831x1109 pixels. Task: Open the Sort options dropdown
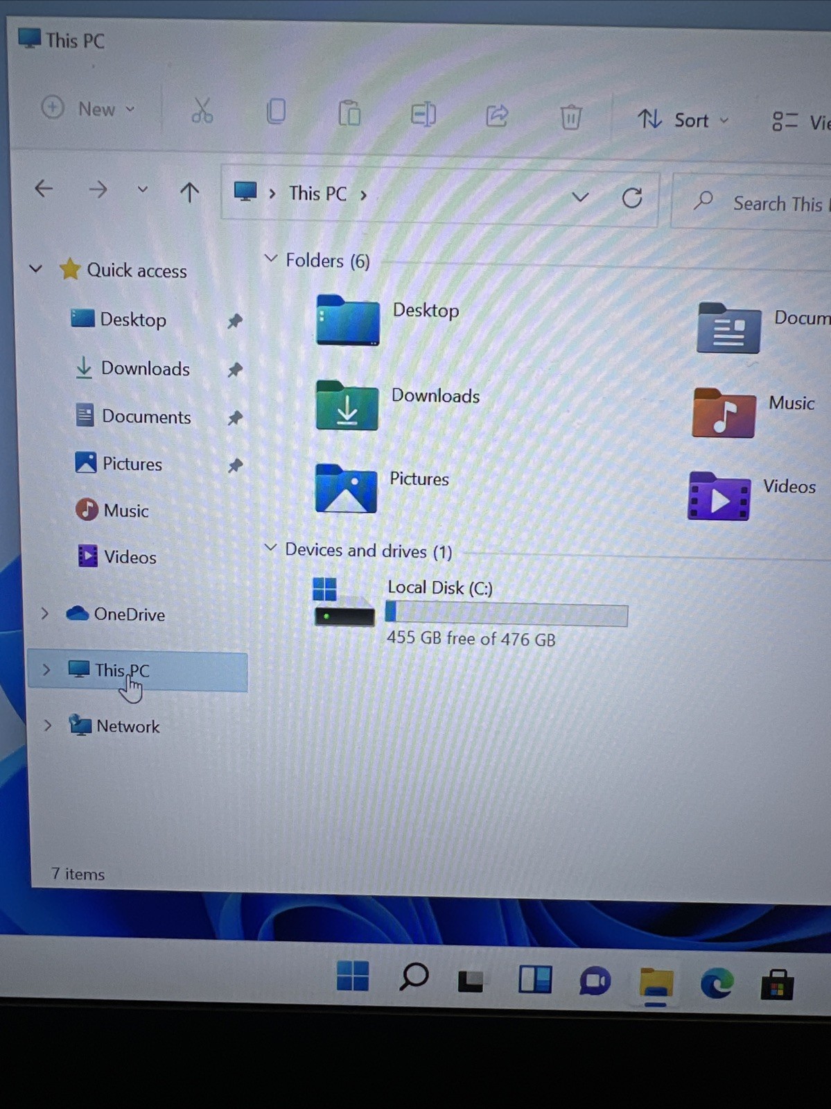(x=683, y=120)
